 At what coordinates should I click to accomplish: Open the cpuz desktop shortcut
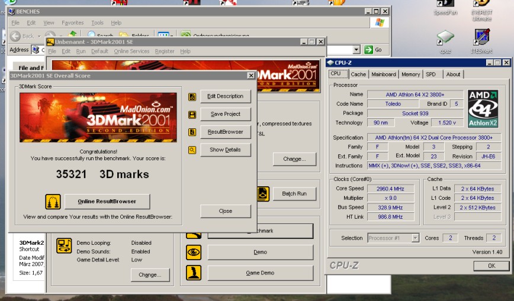pyautogui.click(x=445, y=41)
